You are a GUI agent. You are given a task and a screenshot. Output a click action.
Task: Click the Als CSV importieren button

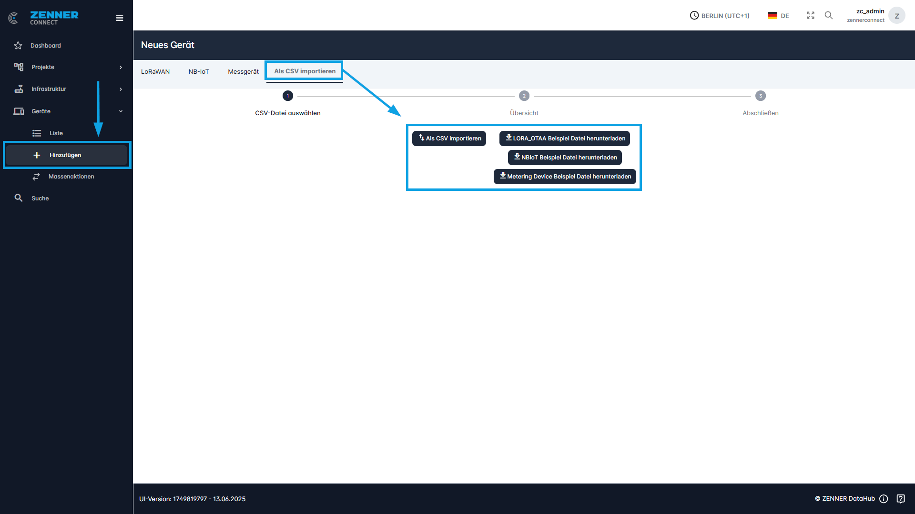(448, 138)
